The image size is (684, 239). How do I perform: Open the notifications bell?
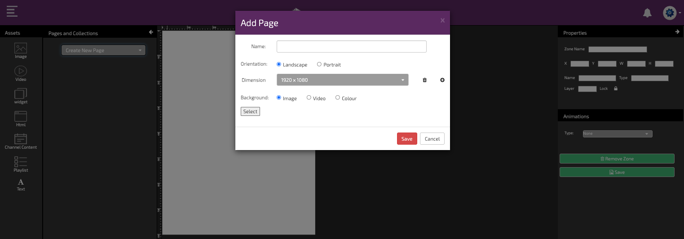click(647, 13)
